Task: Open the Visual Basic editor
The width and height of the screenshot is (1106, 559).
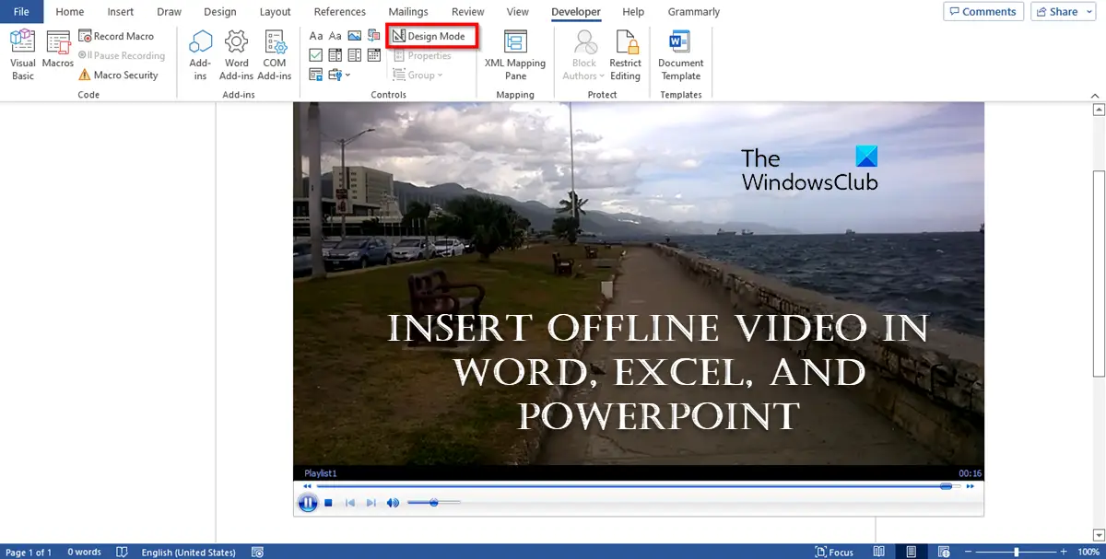Action: [23, 55]
